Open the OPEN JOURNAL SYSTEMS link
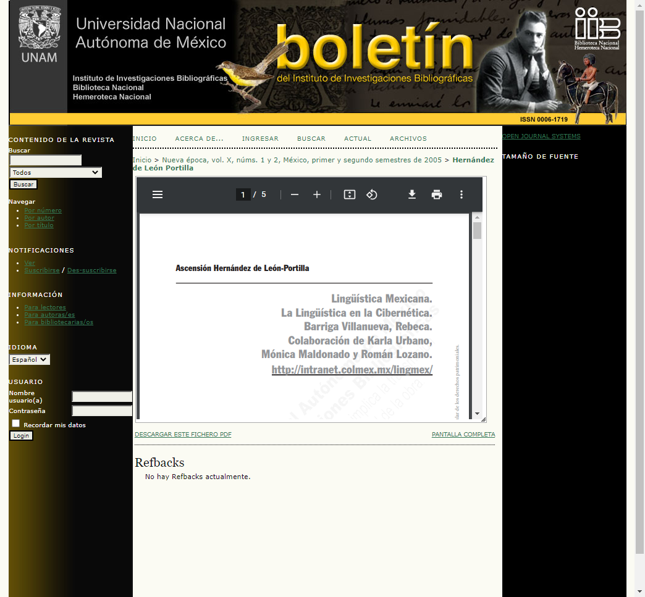Image resolution: width=645 pixels, height=597 pixels. (x=541, y=136)
